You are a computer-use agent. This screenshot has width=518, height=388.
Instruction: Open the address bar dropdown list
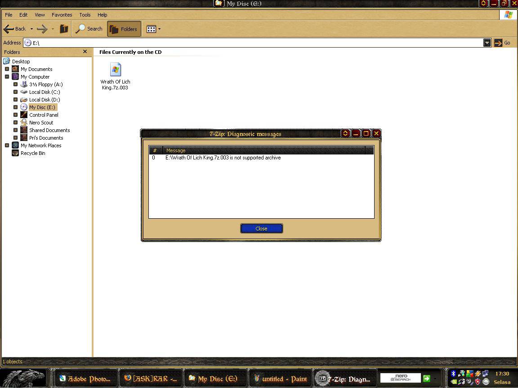[487, 43]
